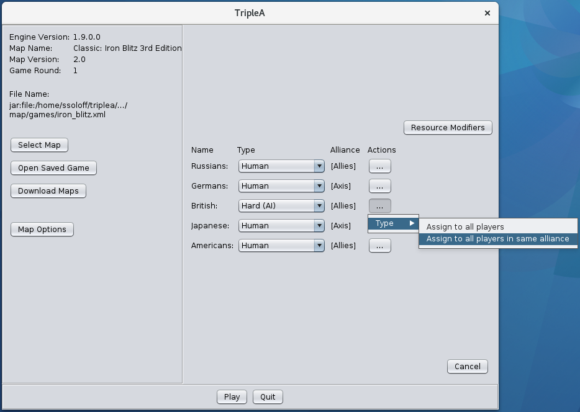The image size is (580, 412).
Task: Open the actions menu for Russians
Action: tap(380, 166)
